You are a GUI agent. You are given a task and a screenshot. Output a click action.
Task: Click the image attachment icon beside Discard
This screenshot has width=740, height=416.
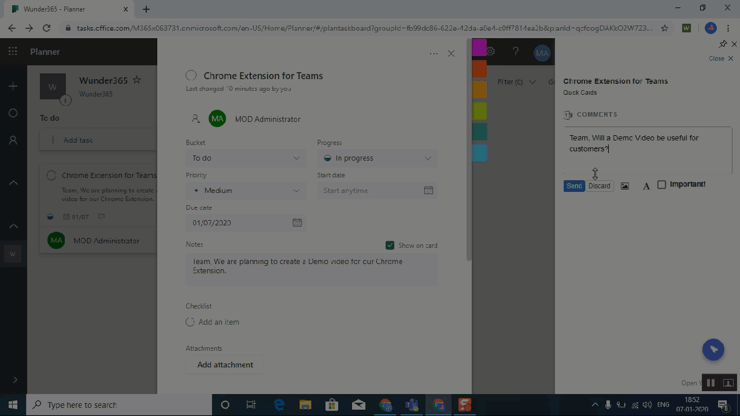(x=624, y=186)
